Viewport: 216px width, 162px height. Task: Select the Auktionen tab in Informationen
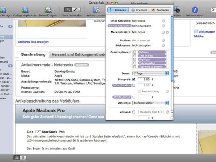(x=160, y=10)
